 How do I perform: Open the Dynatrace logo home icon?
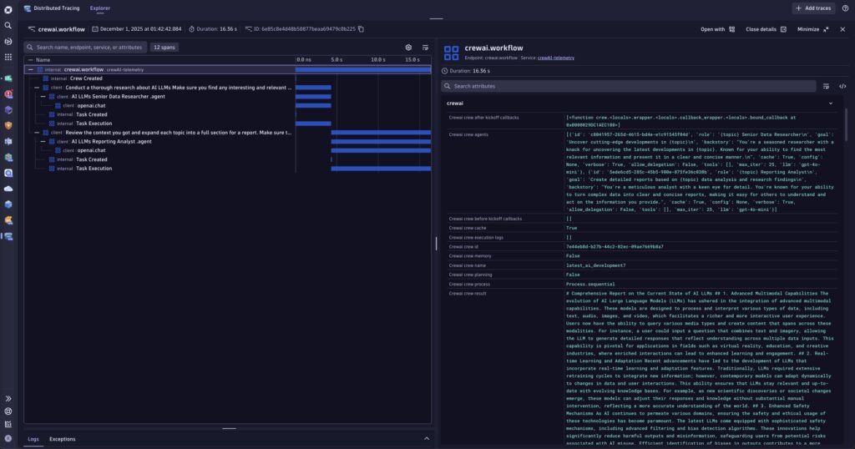(x=8, y=9)
